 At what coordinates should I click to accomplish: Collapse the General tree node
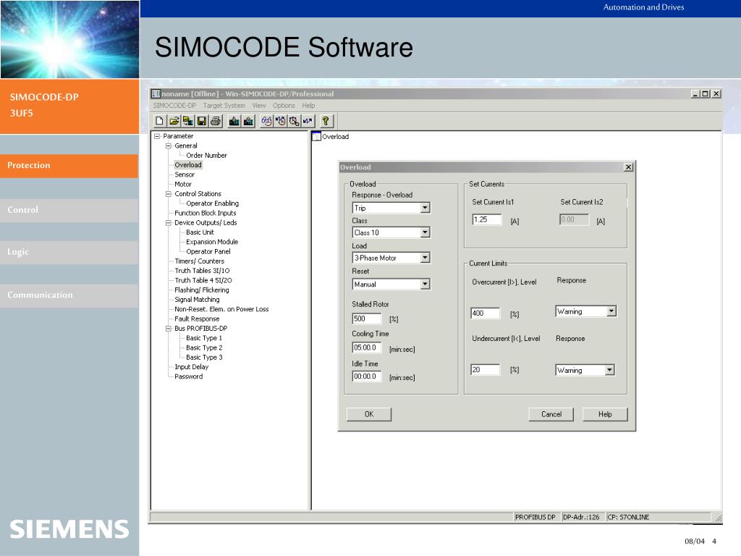point(169,146)
